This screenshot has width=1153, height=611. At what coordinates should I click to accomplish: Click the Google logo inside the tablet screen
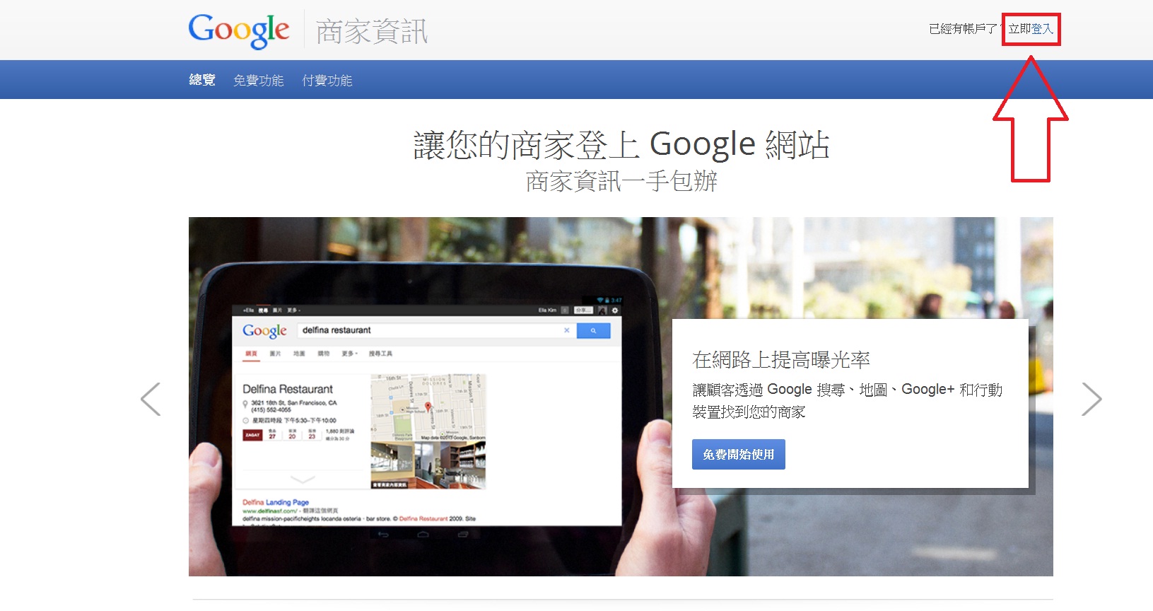(x=264, y=331)
